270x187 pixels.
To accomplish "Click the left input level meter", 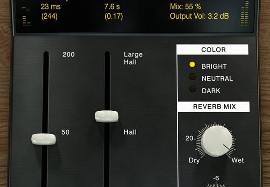I will (x=26, y=16).
